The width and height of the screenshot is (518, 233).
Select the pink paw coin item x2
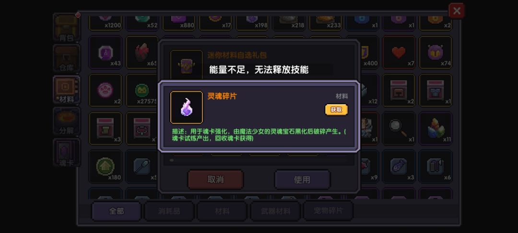coord(106,91)
